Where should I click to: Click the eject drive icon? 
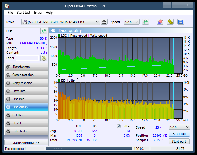click(x=104, y=22)
